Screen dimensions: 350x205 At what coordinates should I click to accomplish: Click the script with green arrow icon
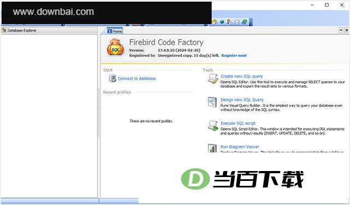coord(213,126)
